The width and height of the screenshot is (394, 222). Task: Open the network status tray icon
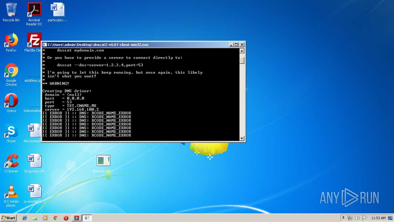[x=350, y=218]
